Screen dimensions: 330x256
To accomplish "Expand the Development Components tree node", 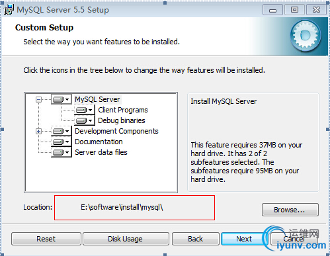I will point(38,132).
